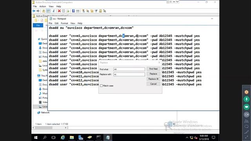Open Server Manager from the taskbar
251x141 pixels.
81,137
